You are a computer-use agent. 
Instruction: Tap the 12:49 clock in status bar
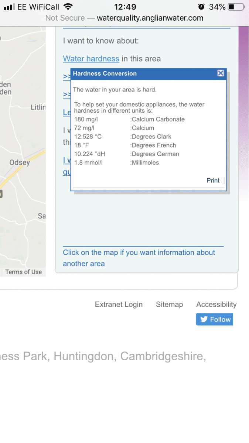pyautogui.click(x=125, y=7)
